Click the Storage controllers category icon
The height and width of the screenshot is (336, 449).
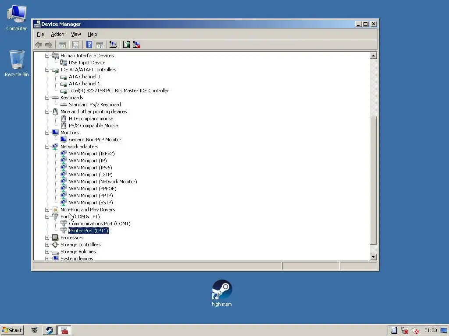coord(55,245)
